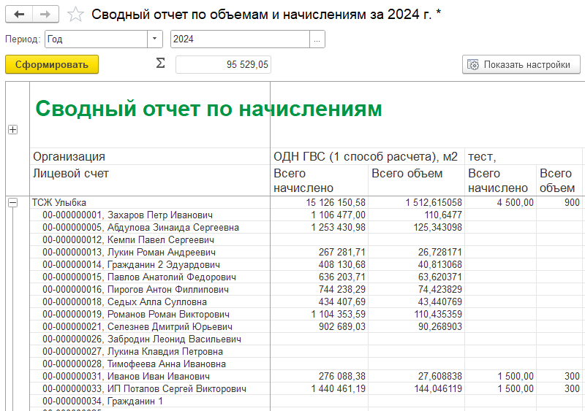Click the value 1 104 353,59
This screenshot has height=411, width=585.
click(x=319, y=314)
